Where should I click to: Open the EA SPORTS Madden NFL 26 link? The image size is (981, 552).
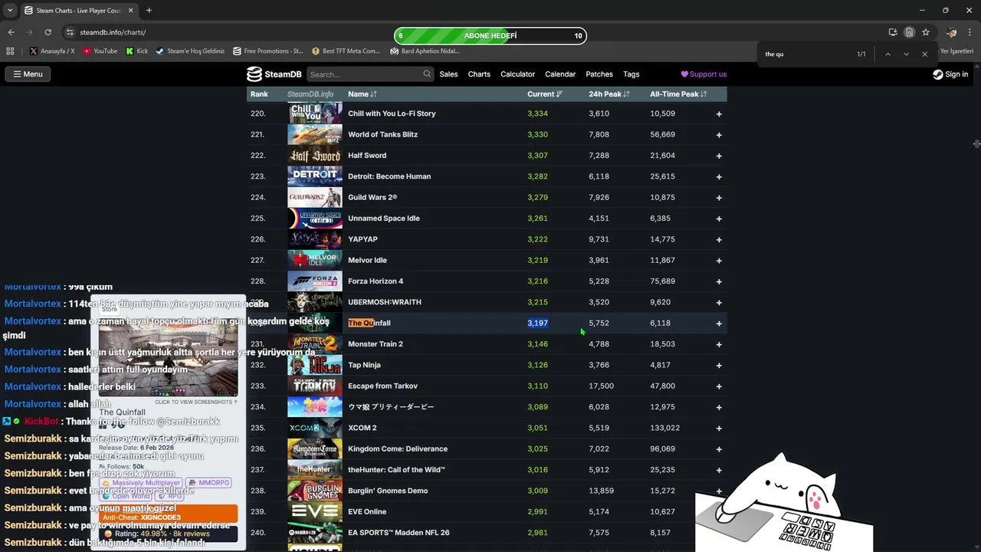399,533
